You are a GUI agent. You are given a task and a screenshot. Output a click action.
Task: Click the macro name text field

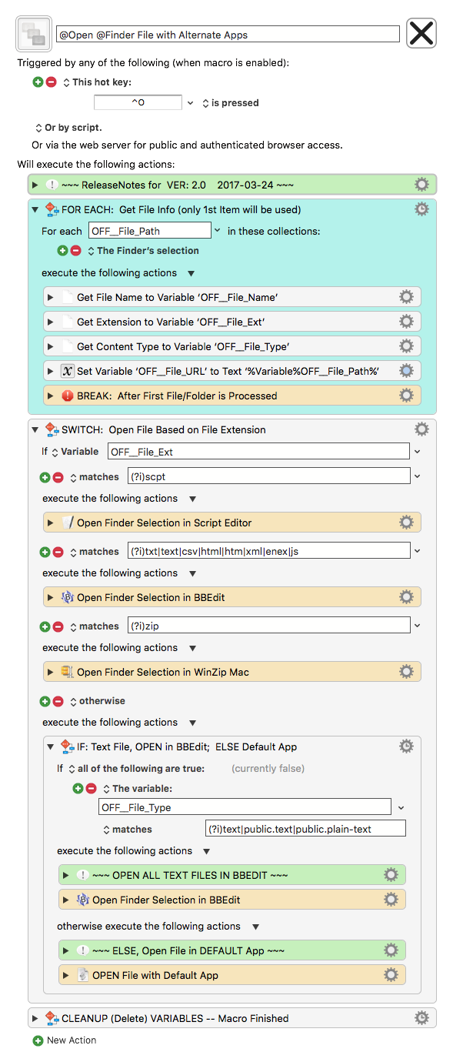tap(228, 34)
